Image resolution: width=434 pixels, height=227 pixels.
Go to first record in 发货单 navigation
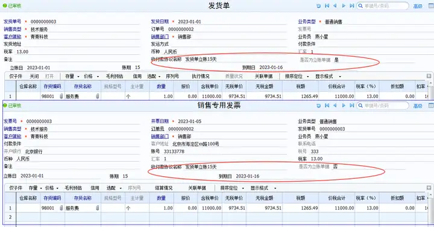[327, 6]
